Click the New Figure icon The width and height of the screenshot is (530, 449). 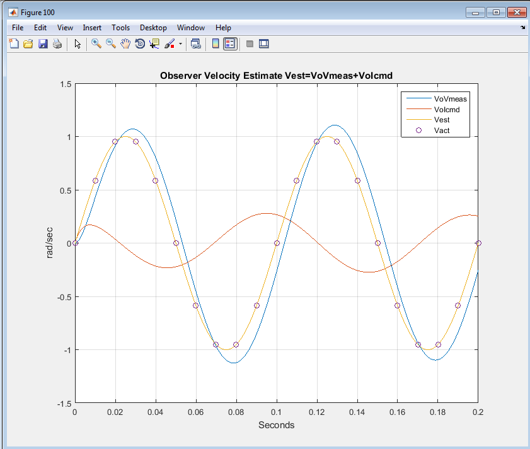coord(14,44)
